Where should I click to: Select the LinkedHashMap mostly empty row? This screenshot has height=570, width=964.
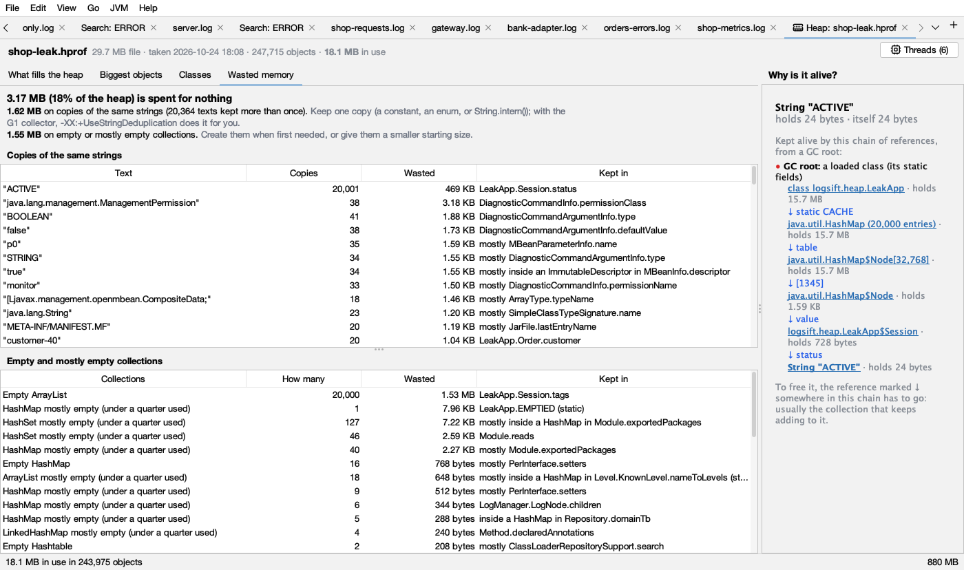376,532
